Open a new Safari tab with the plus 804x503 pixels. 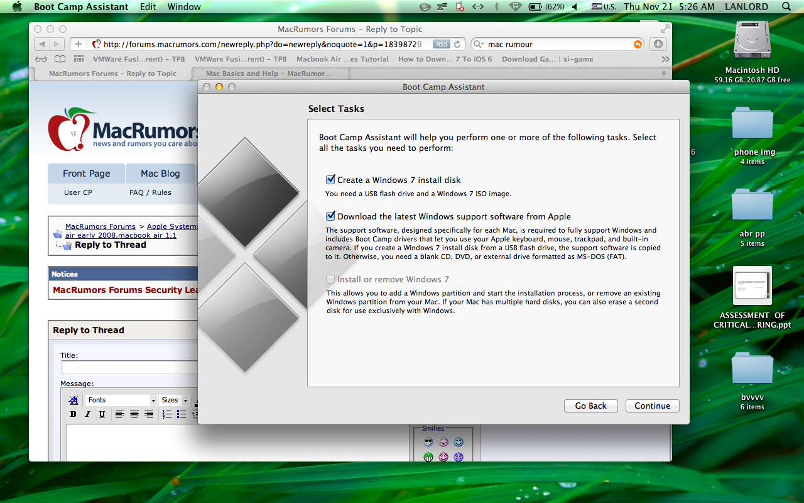tap(664, 74)
